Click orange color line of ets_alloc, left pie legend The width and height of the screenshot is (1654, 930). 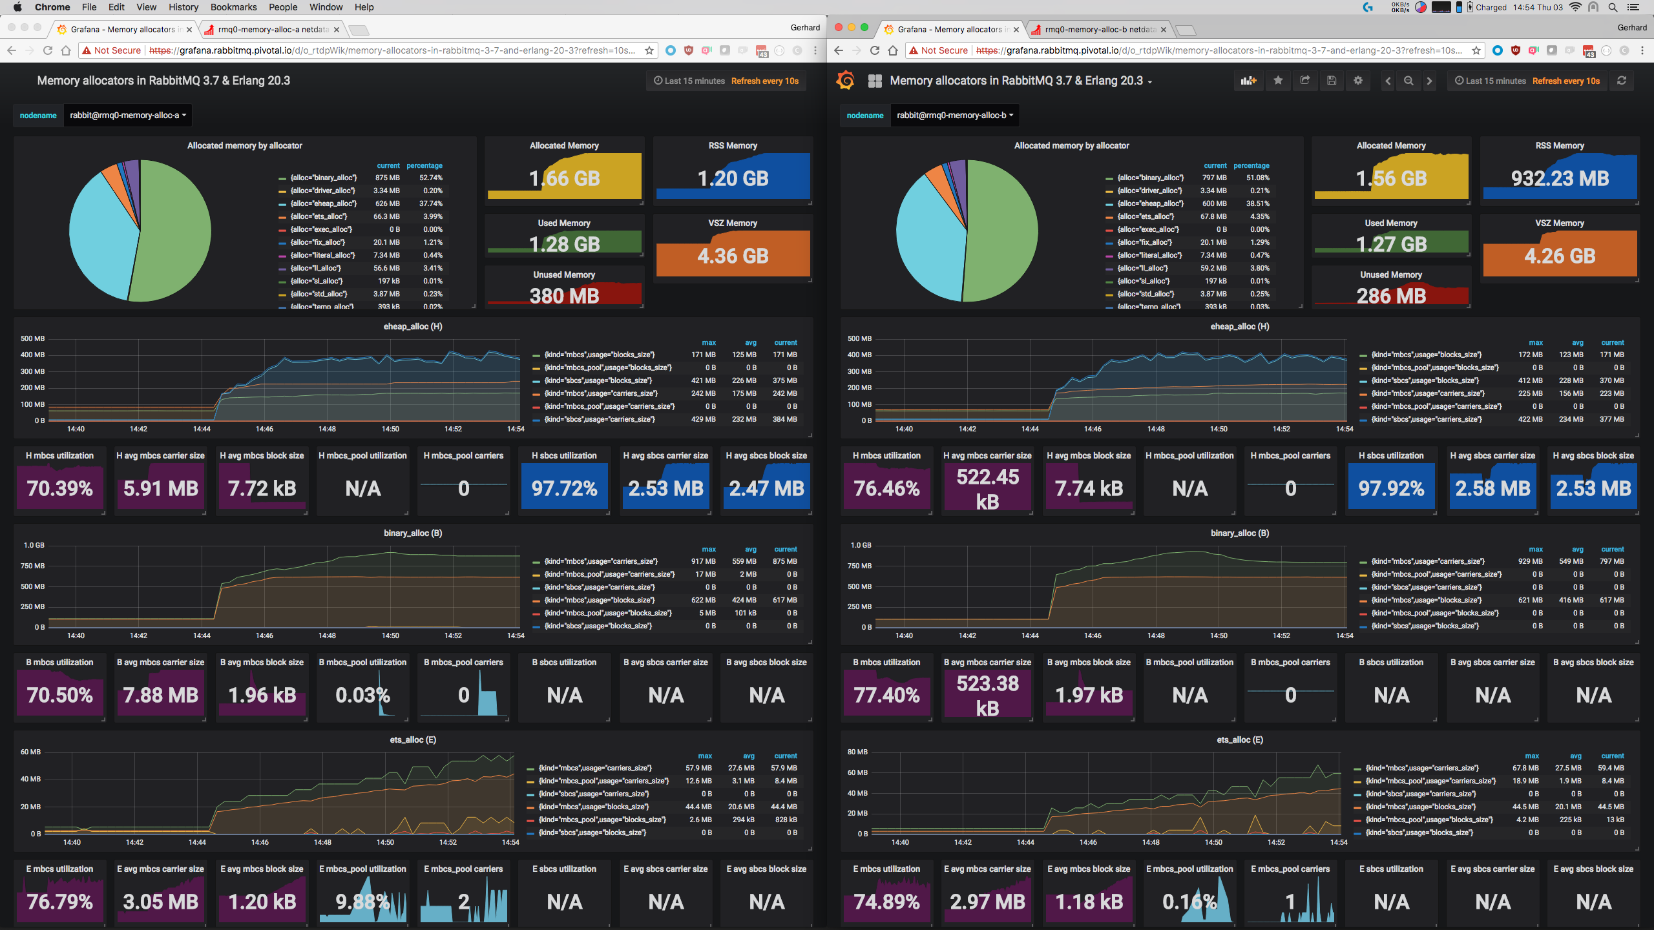click(282, 217)
